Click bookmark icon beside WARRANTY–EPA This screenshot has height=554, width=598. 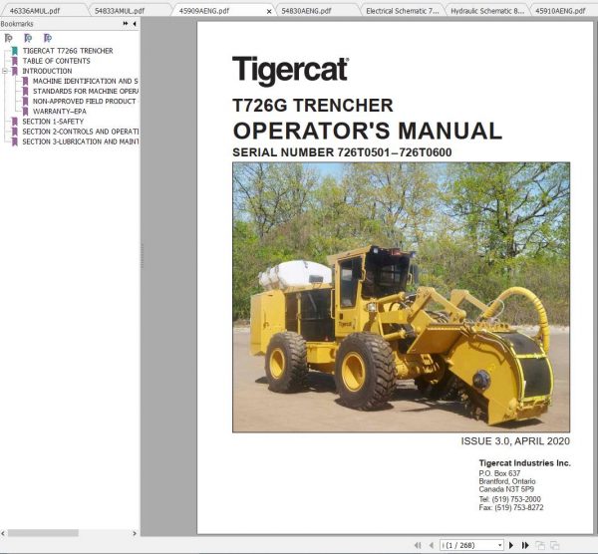(25, 112)
